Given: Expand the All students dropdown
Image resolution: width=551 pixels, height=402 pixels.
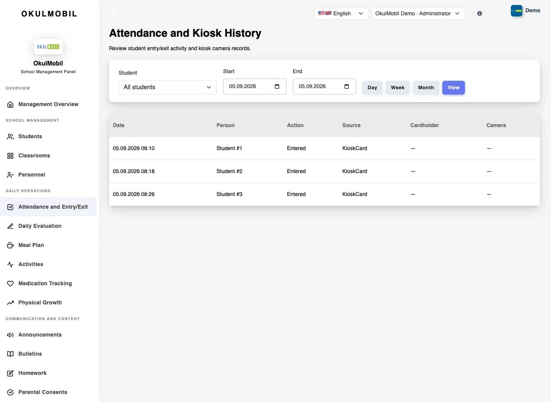Looking at the screenshot, I should [168, 87].
